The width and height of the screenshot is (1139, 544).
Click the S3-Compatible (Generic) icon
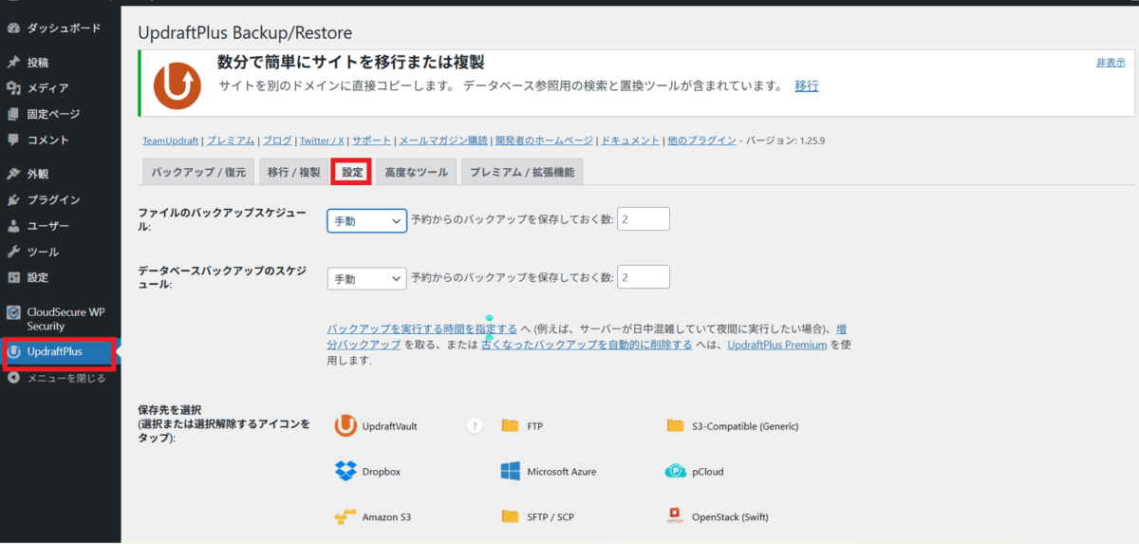tap(676, 426)
